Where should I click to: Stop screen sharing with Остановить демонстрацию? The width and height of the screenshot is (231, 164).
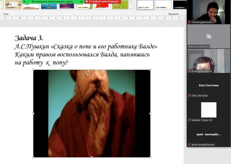(102, 2)
